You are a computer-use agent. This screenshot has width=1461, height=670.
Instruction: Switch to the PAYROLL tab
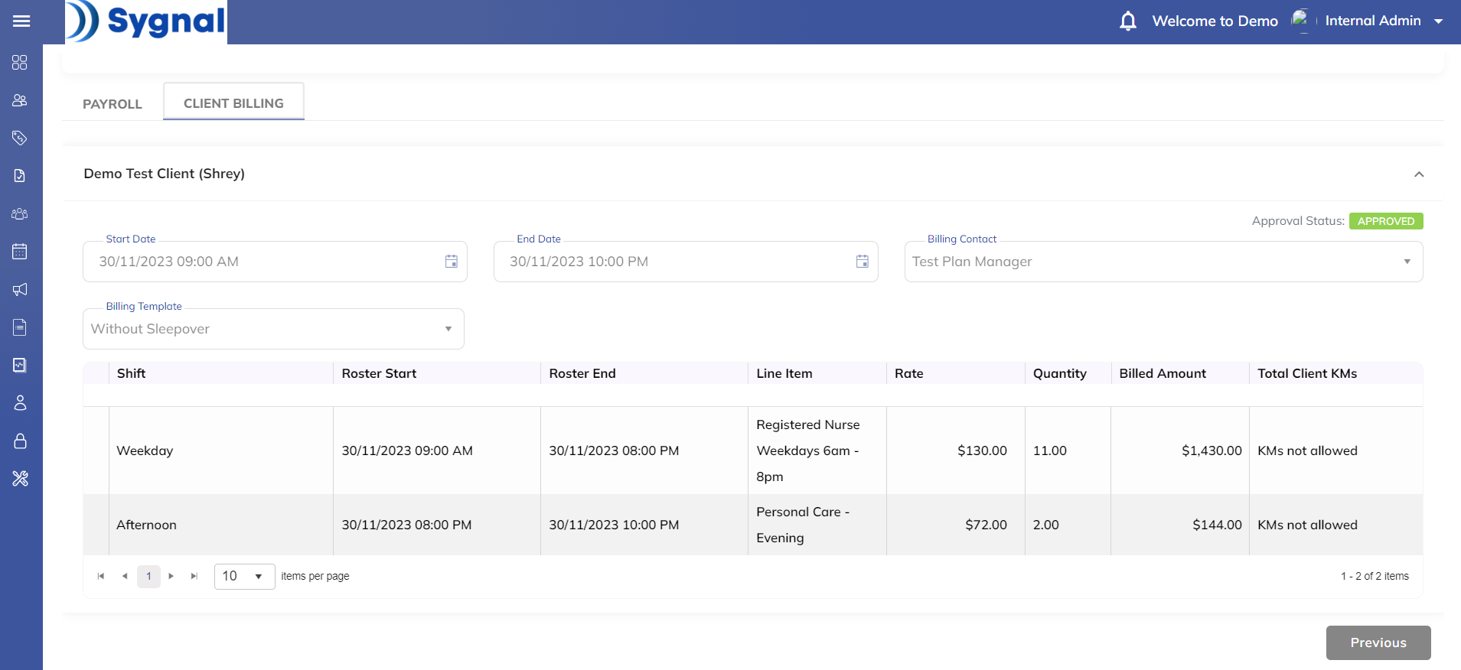tap(113, 104)
